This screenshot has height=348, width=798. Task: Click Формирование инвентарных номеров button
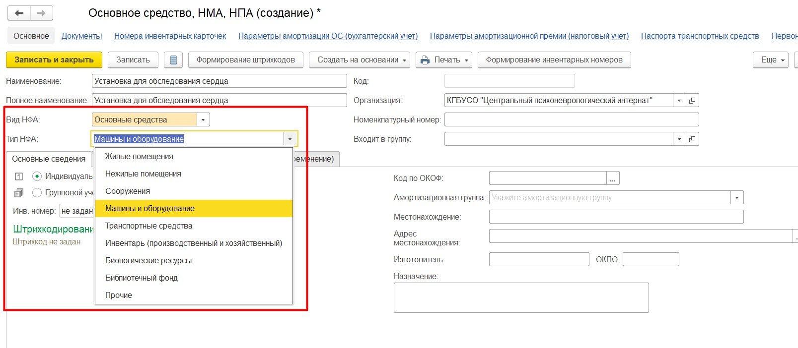[x=554, y=60]
